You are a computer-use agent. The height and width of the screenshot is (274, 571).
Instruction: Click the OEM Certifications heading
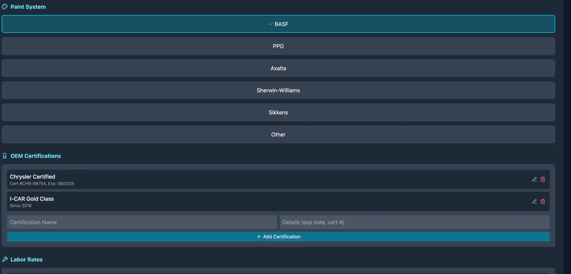[x=36, y=156]
